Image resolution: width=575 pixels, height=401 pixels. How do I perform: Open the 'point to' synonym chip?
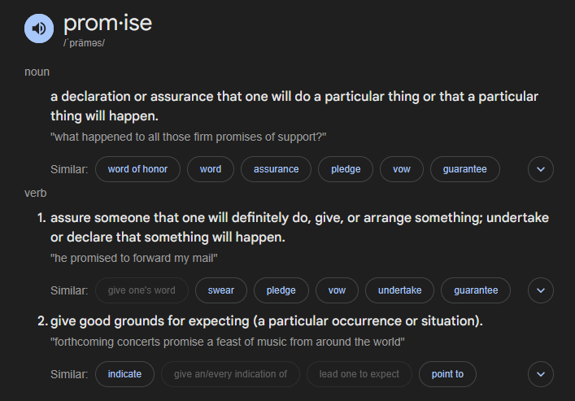tap(448, 374)
